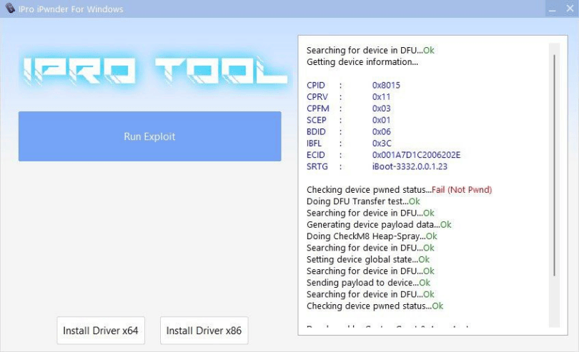Click 'Generating device payload data' log line
Screen dimensions: 579x352
coord(379,225)
